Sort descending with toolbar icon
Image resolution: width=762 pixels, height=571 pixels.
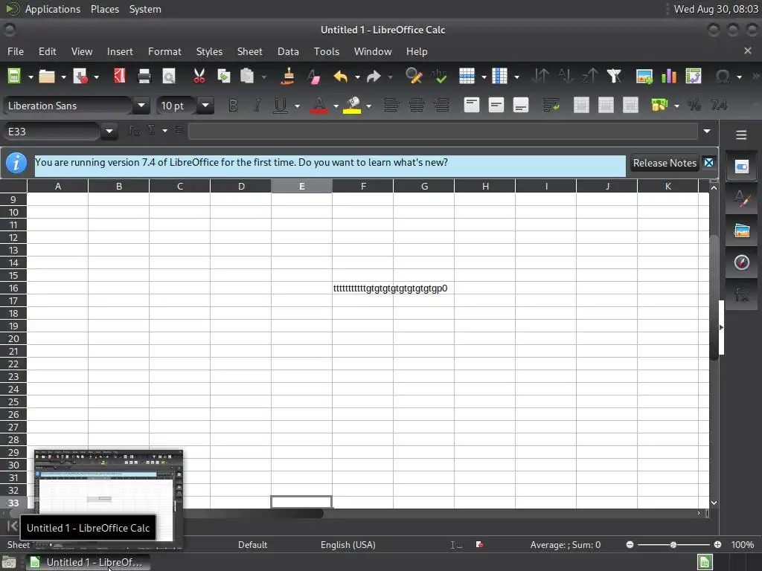[590, 77]
